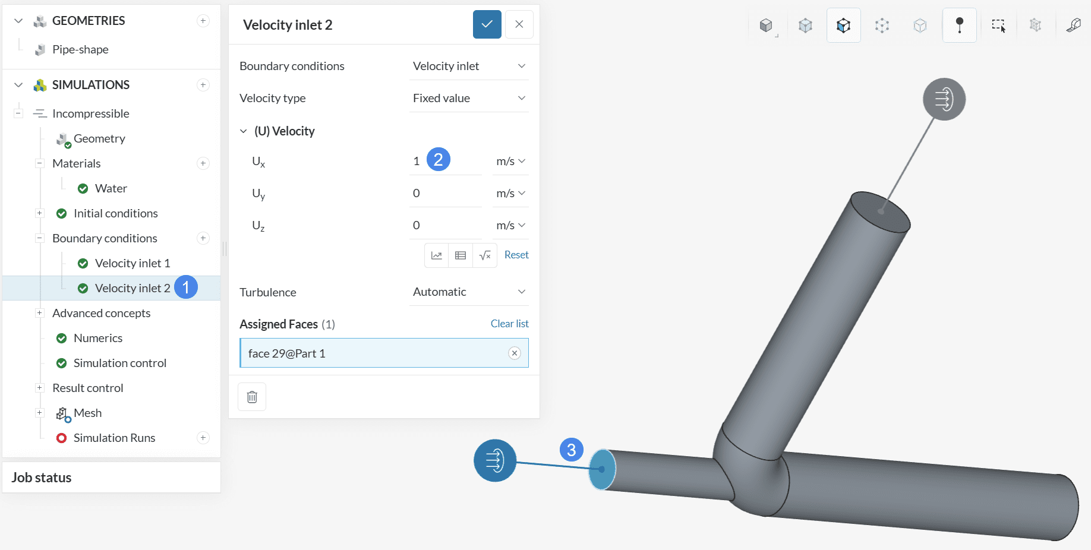Delete Velocity inlet 2 with trash icon
This screenshot has height=550, width=1091.
coord(252,397)
